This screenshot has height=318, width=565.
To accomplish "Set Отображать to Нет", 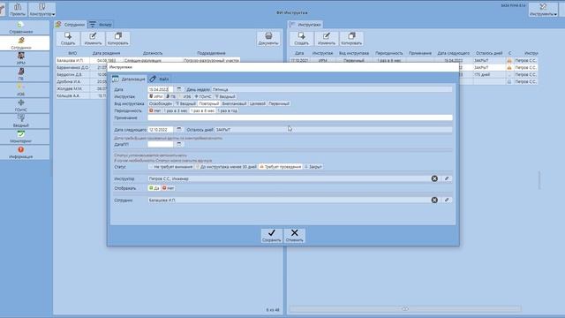I will click(x=168, y=188).
